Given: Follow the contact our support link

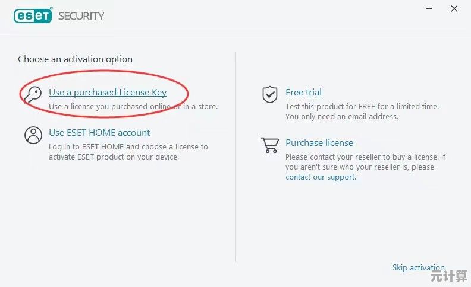Looking at the screenshot, I should [321, 177].
